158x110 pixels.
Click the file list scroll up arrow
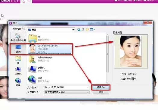point(108,34)
